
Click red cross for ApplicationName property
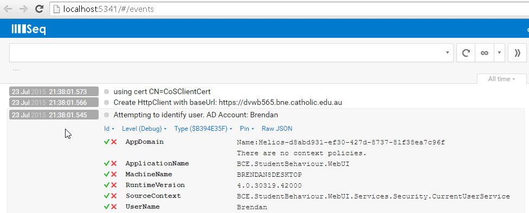[114, 164]
